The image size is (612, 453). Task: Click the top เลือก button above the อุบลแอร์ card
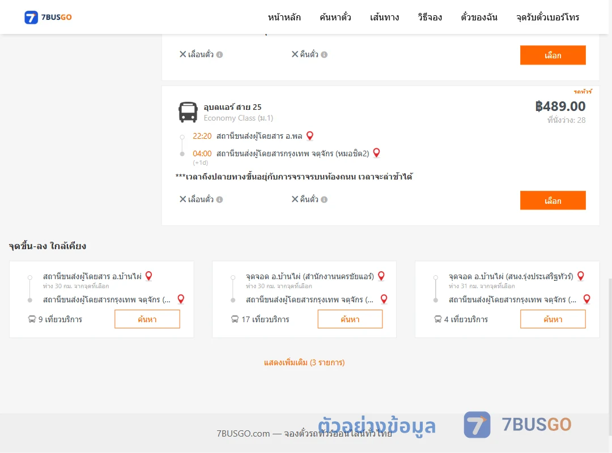coord(552,55)
